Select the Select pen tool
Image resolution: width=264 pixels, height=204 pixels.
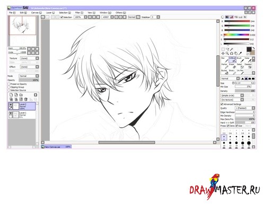tap(240, 66)
